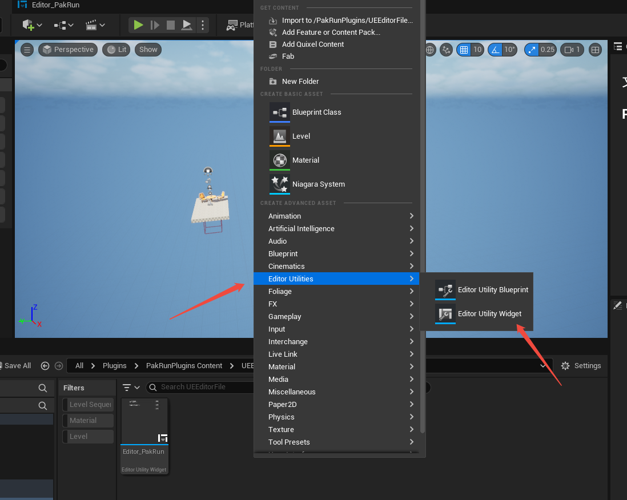Screen dimensions: 627x500
Task: Navigate to Plugins breadcrumb
Action: [x=114, y=366]
